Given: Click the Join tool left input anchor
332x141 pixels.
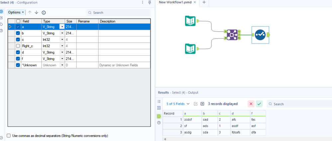Looking at the screenshot, I should pyautogui.click(x=225, y=31).
